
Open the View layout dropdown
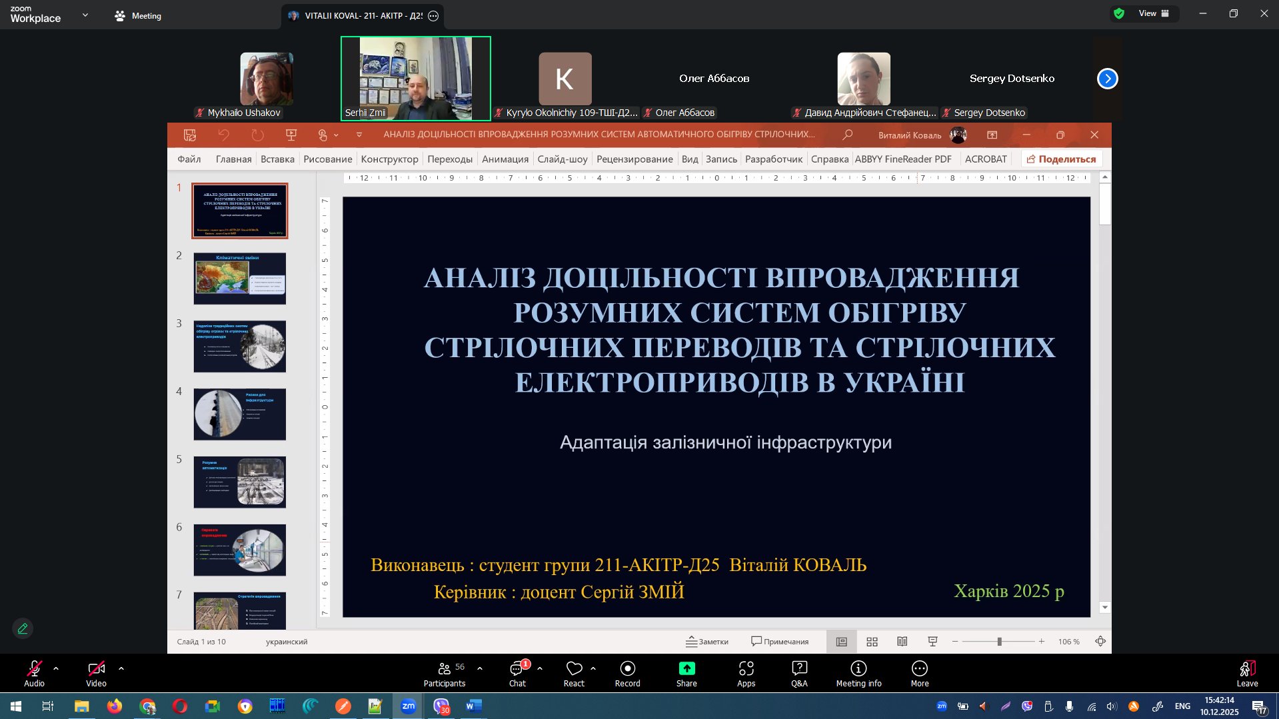(1153, 13)
